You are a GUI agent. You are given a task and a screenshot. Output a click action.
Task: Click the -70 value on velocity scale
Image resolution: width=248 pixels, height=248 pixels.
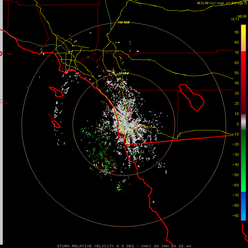pyautogui.click(x=236, y=195)
